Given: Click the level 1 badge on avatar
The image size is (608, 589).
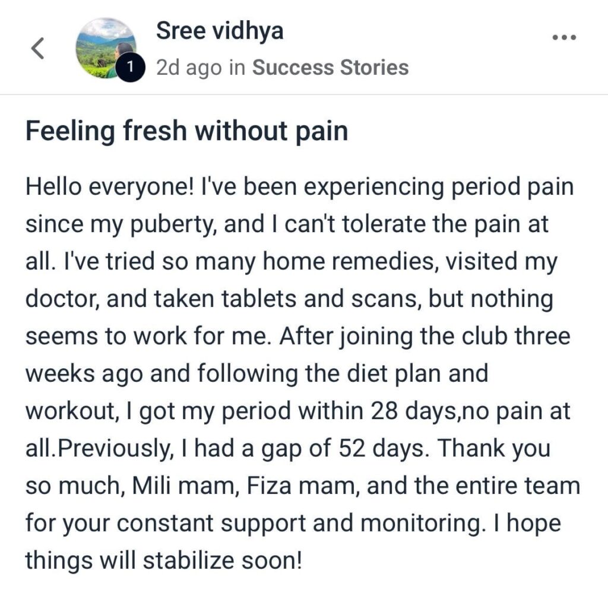Looking at the screenshot, I should (x=130, y=68).
